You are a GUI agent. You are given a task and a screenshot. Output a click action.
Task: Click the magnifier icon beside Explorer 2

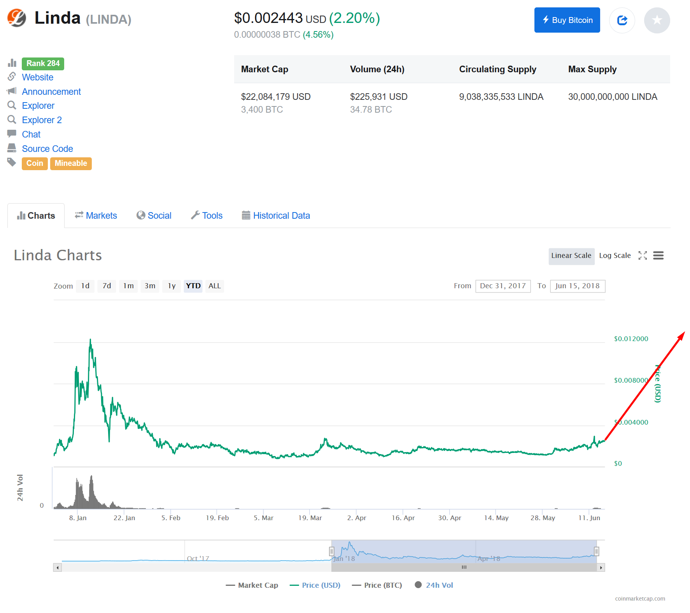click(12, 120)
